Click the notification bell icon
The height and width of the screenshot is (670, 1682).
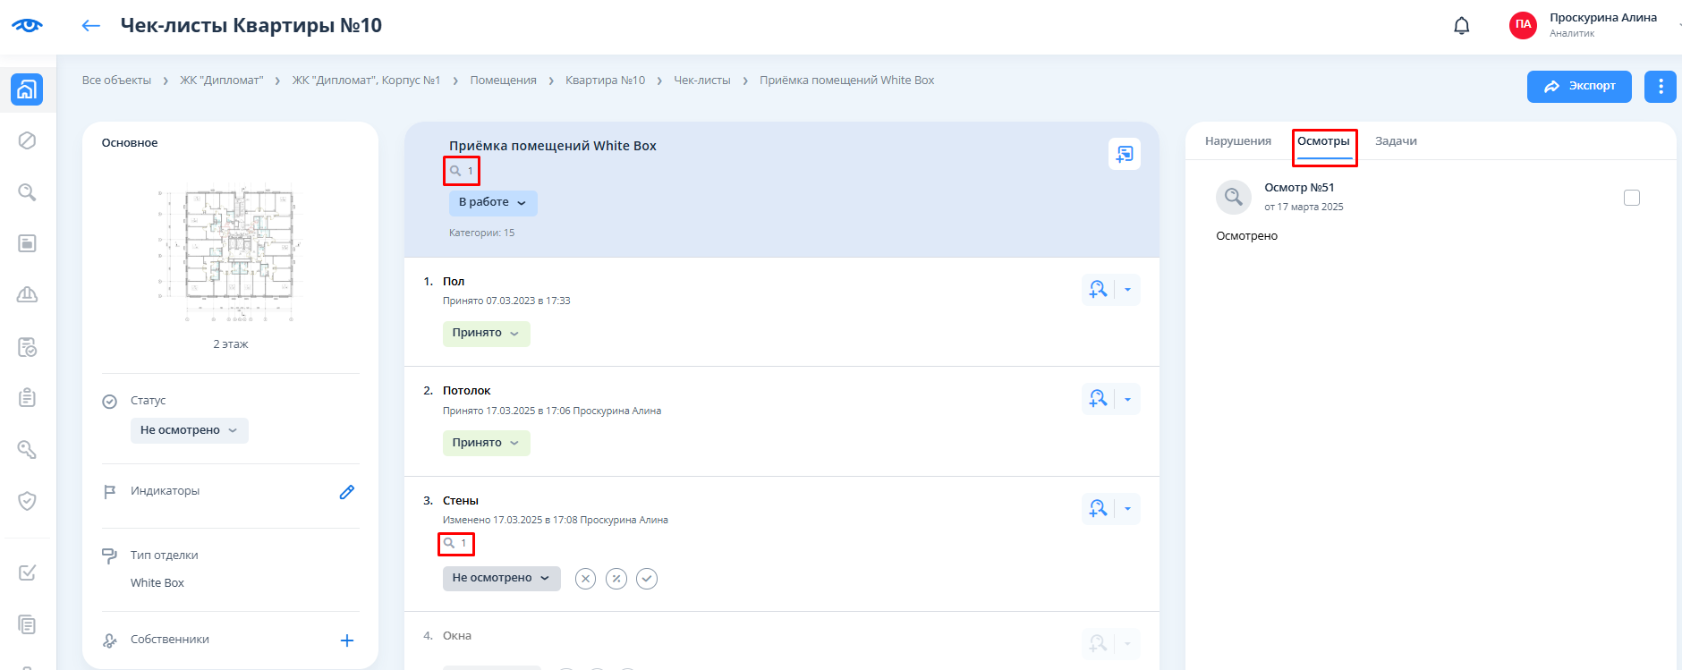pos(1461,26)
